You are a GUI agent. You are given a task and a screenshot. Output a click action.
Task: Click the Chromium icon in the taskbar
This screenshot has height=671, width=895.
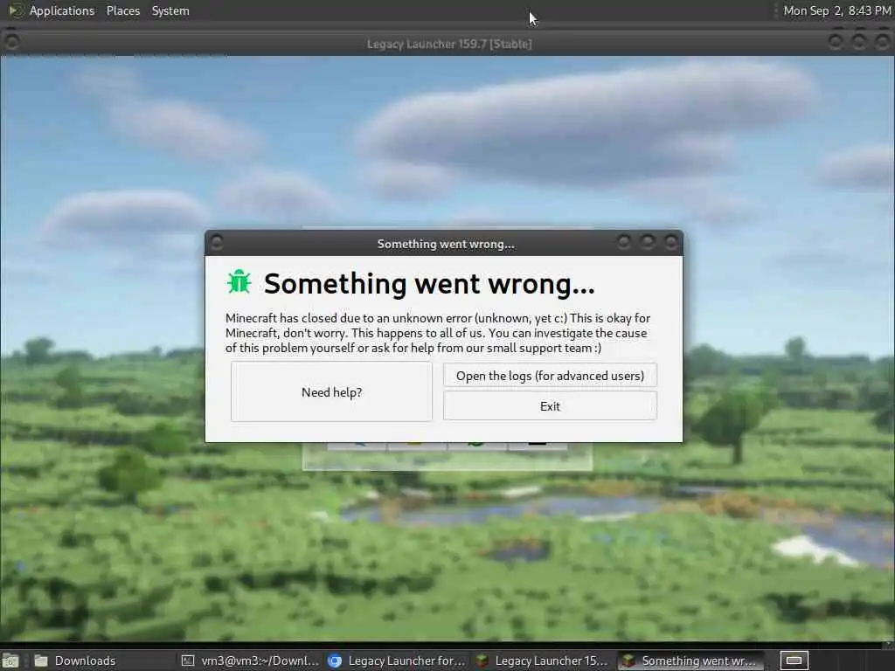pos(335,661)
